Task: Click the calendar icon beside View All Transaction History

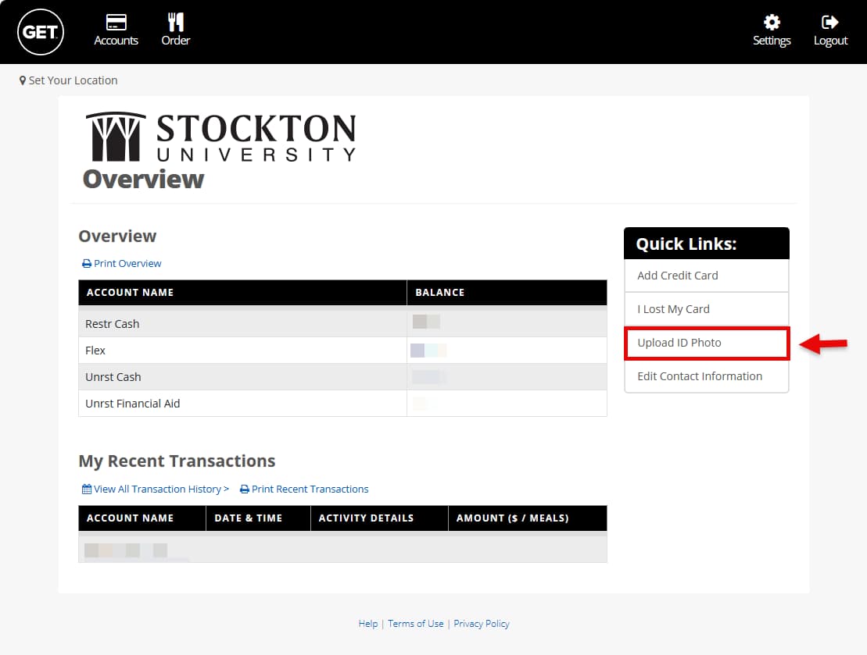Action: 87,489
